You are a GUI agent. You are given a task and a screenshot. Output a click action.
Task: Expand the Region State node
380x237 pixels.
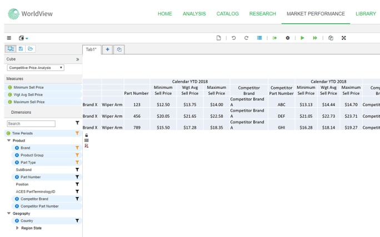pyautogui.click(x=17, y=228)
